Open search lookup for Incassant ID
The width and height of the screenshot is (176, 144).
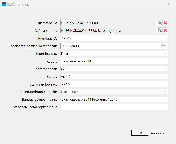tap(160, 23)
